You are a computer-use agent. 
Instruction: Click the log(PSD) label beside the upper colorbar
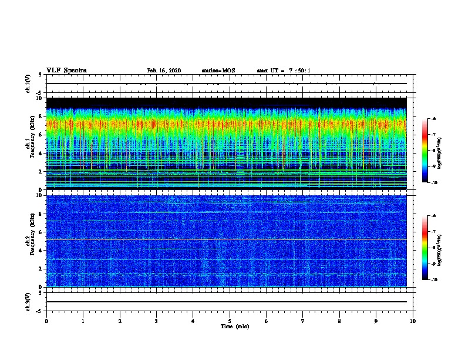coord(440,153)
